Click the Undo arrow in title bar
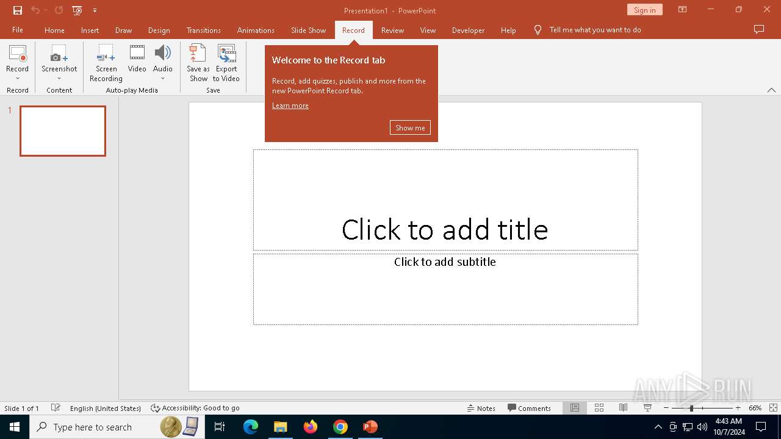Image resolution: width=781 pixels, height=439 pixels. point(35,10)
